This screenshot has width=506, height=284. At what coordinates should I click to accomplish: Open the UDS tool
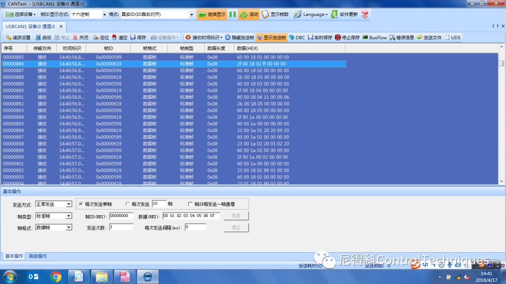coord(453,38)
